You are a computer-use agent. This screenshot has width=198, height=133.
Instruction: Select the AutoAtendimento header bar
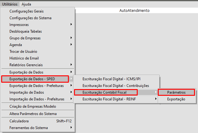click(136, 10)
